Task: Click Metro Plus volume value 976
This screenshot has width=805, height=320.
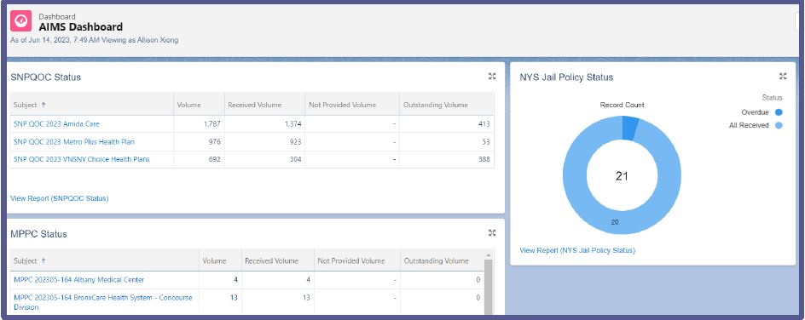Action: pos(215,142)
